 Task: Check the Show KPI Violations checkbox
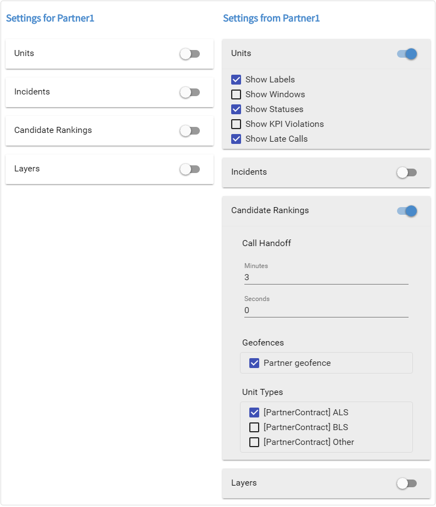pos(237,124)
